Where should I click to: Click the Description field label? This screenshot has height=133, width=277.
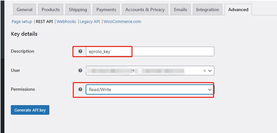coord(22,51)
